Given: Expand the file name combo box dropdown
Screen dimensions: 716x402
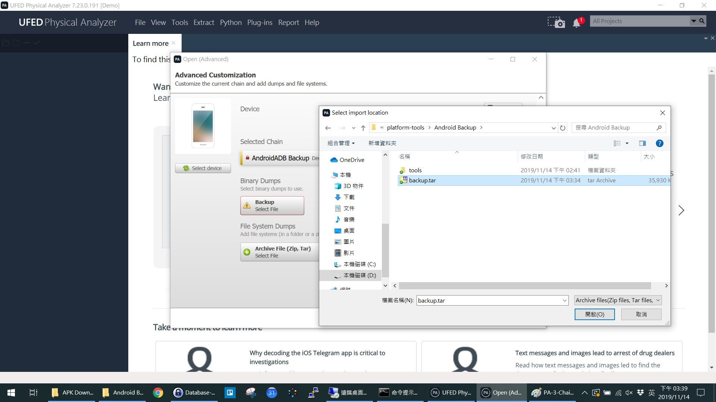Looking at the screenshot, I should point(565,300).
